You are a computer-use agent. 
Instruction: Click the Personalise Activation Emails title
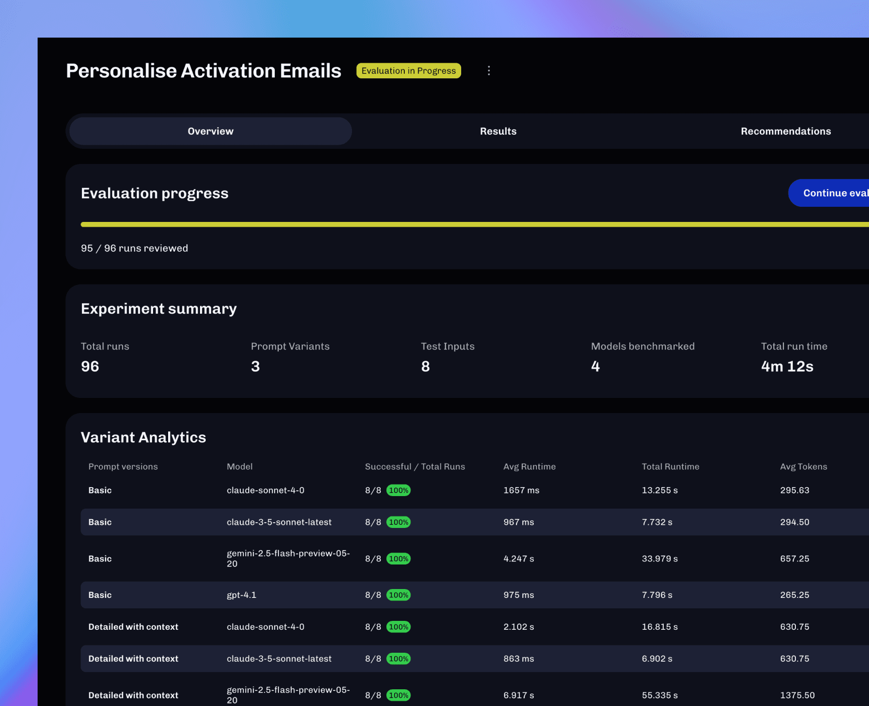[x=203, y=70]
